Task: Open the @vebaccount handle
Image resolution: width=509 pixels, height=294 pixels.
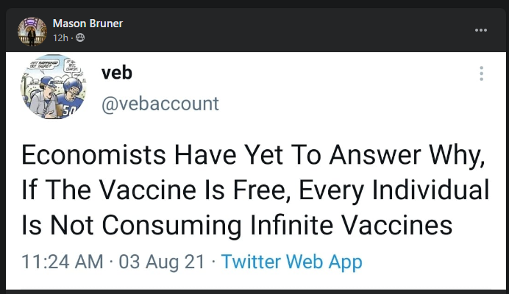Action: point(160,104)
